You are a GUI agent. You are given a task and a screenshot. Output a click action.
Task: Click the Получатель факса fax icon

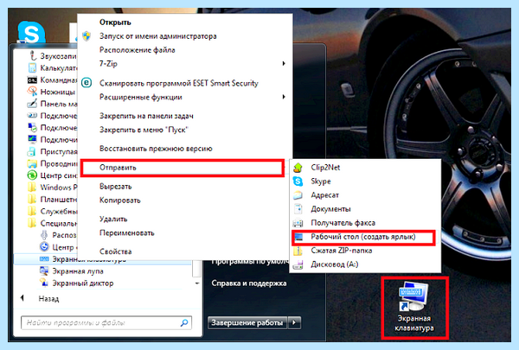click(298, 223)
